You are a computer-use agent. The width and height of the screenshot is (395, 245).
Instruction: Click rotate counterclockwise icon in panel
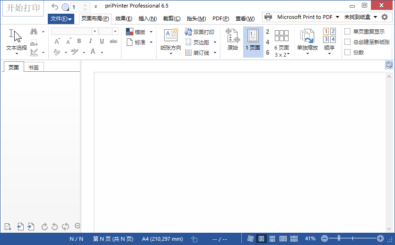(55, 227)
